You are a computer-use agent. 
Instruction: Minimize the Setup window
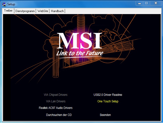tap(139, 3)
